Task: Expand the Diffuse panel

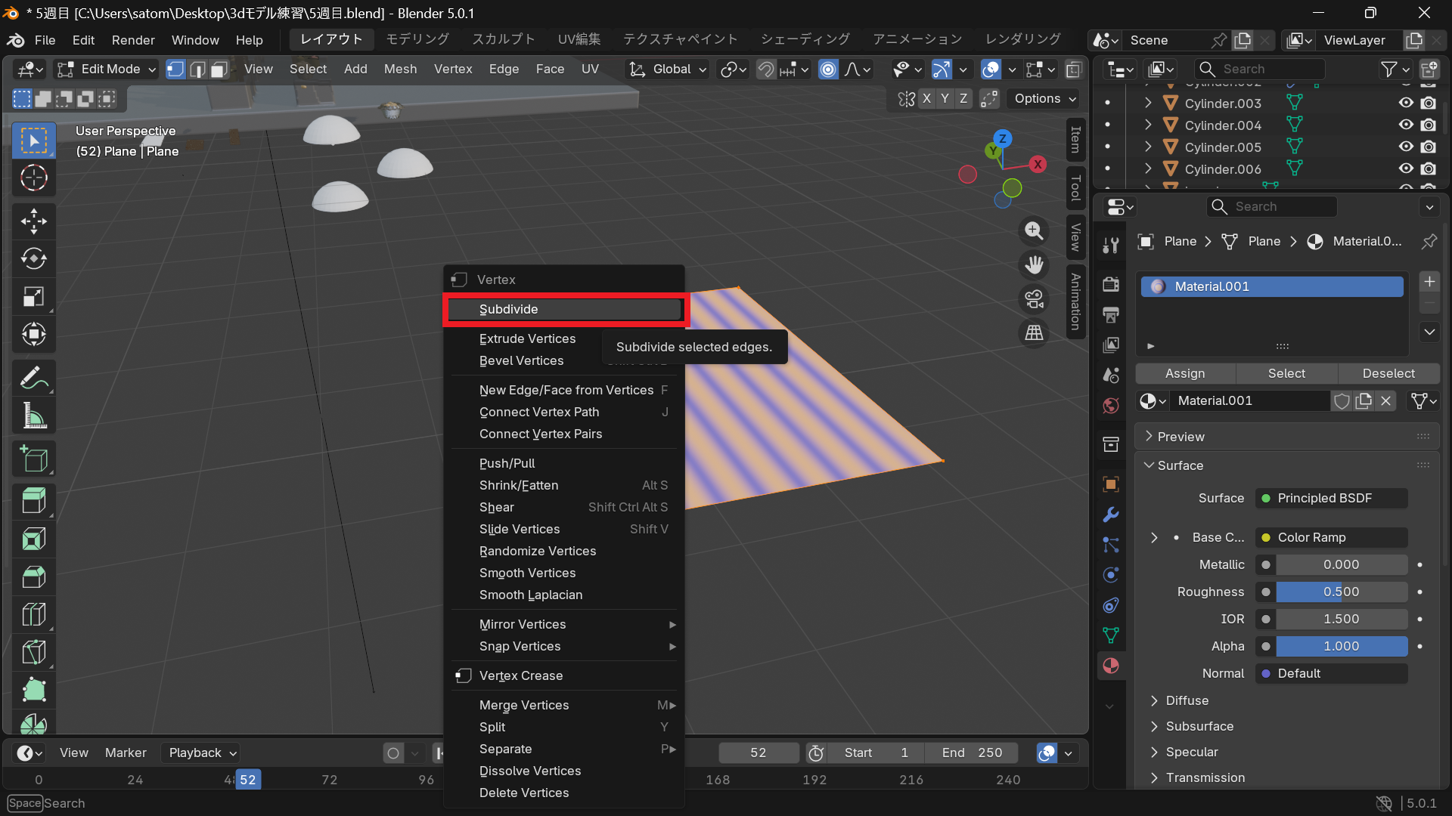Action: tap(1187, 700)
